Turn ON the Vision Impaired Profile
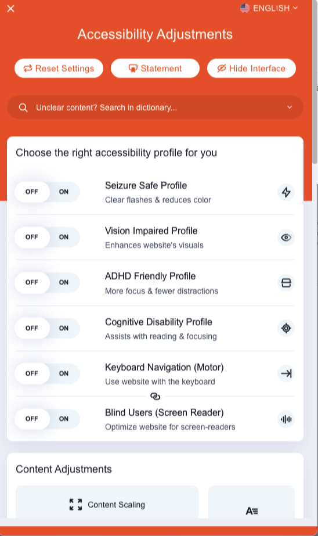This screenshot has height=536, width=318. click(x=64, y=237)
